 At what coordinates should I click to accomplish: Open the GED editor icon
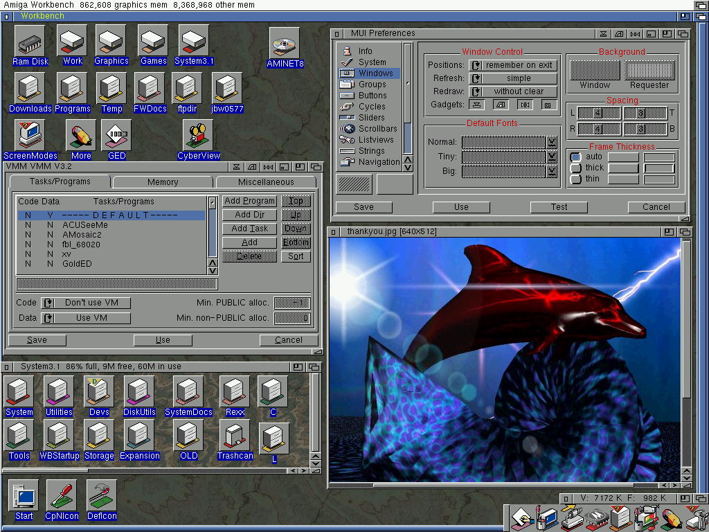(x=116, y=137)
